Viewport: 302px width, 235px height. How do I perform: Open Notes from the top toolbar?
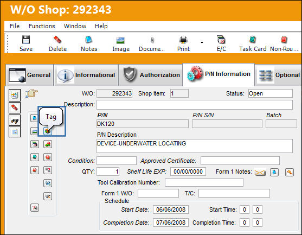[x=89, y=43]
